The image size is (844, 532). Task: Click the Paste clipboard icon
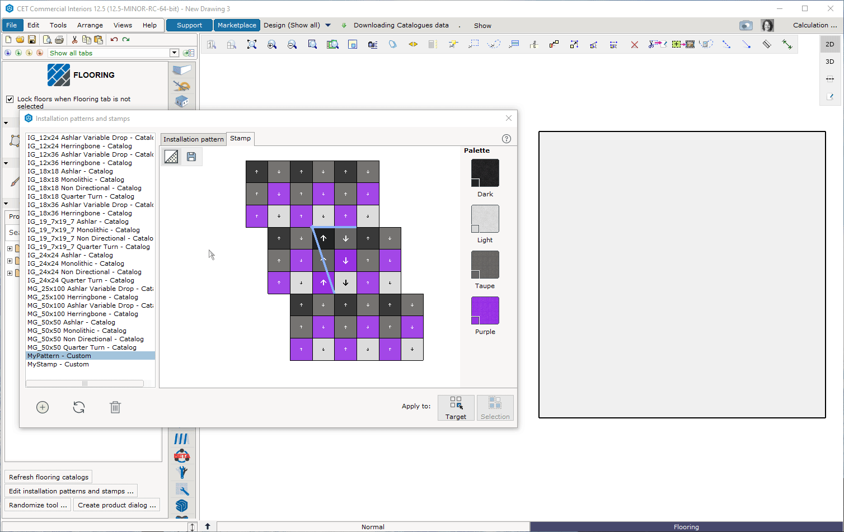[x=99, y=40]
